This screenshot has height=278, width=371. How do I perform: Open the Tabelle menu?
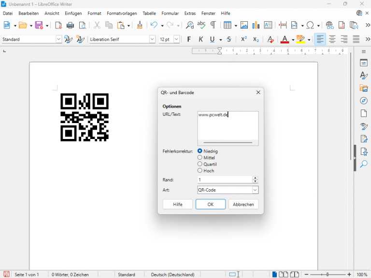149,14
